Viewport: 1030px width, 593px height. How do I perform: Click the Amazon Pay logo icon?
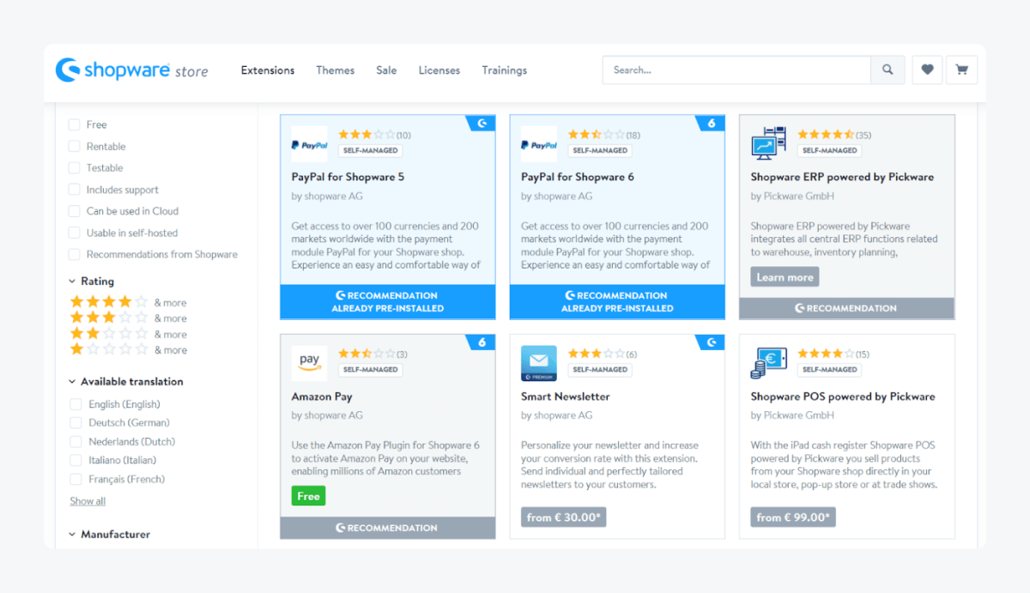click(x=309, y=363)
